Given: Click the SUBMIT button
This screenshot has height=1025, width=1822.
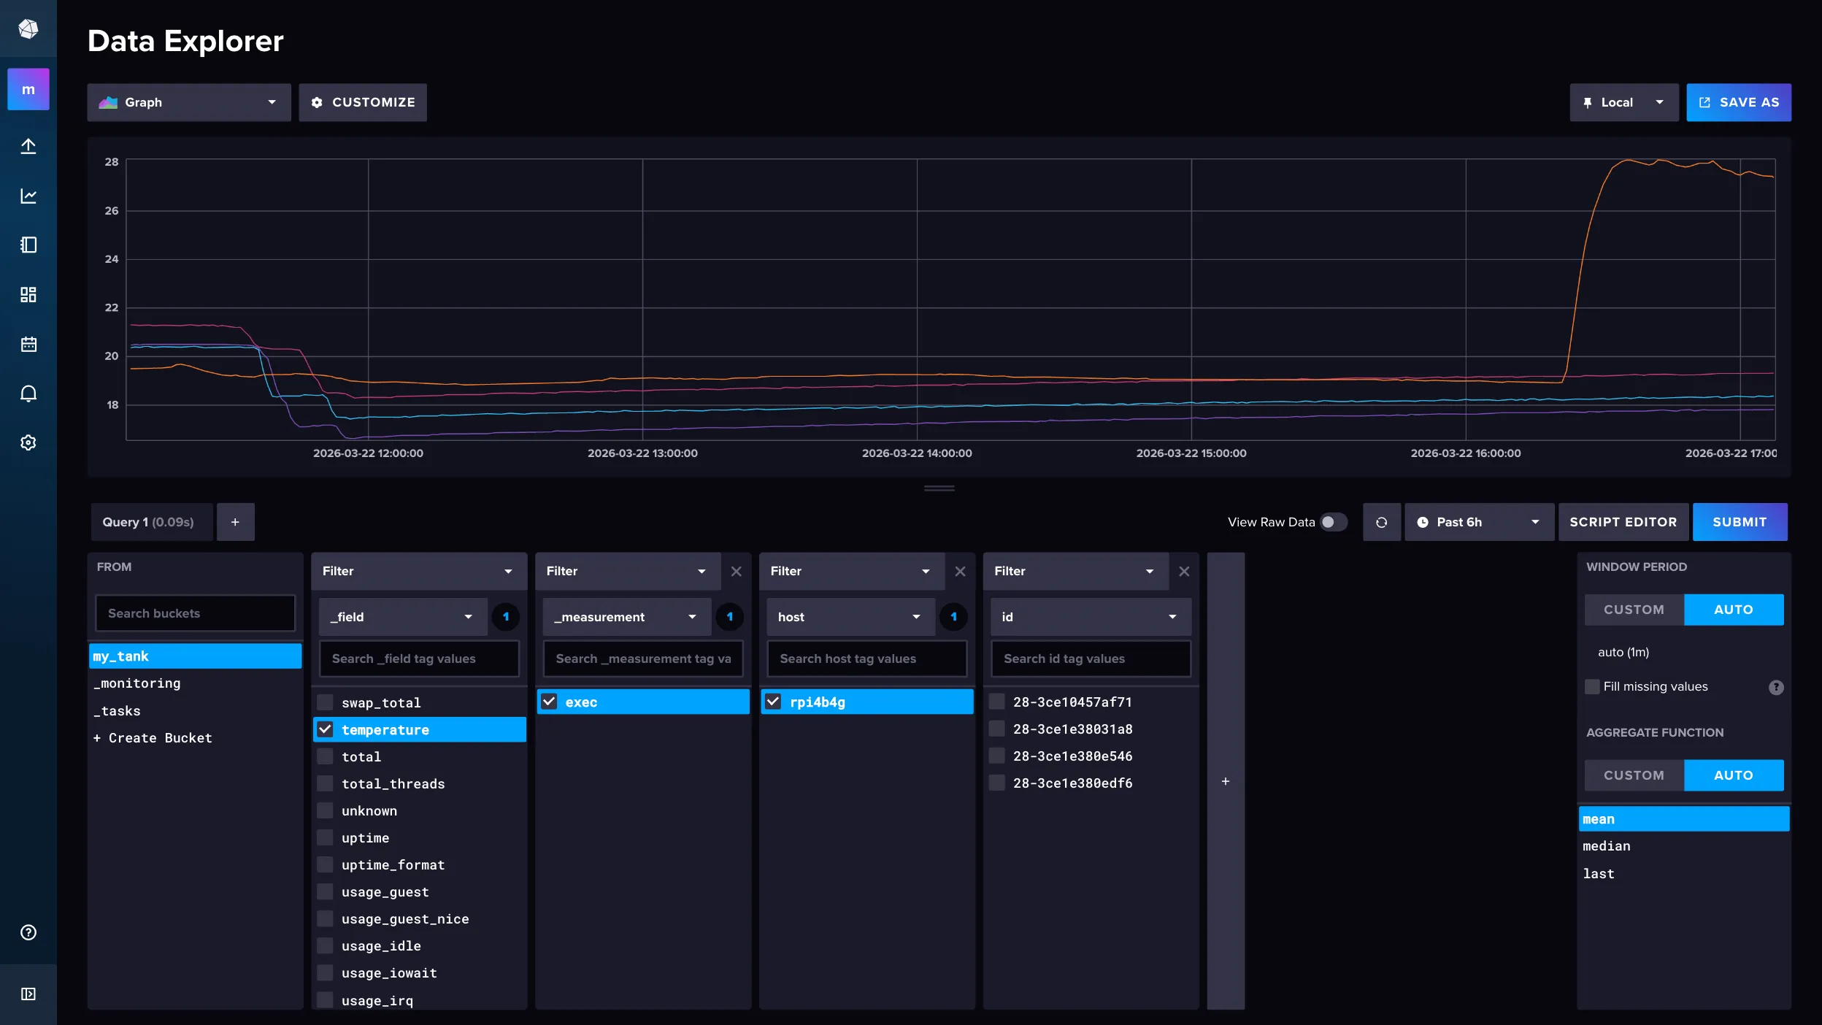Looking at the screenshot, I should pos(1740,522).
